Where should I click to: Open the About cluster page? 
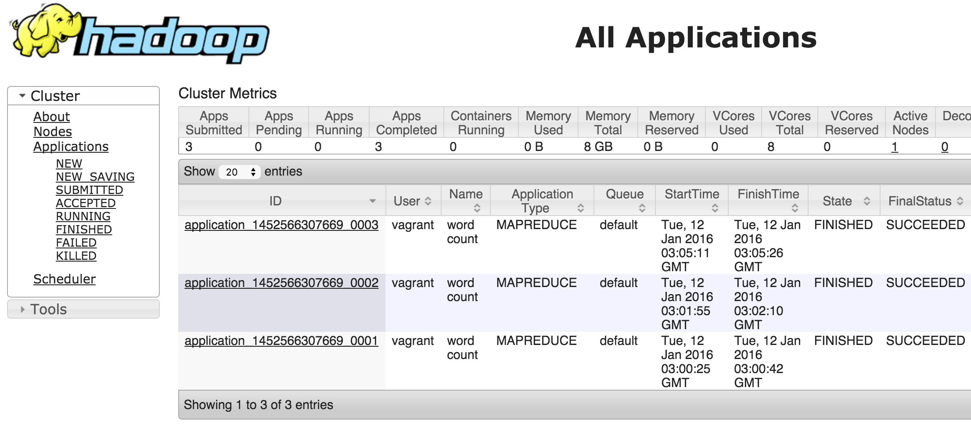(52, 117)
